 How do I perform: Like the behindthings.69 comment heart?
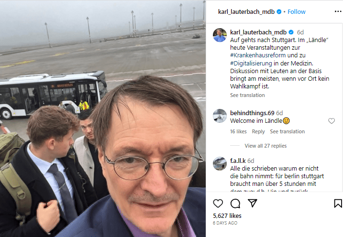click(332, 121)
